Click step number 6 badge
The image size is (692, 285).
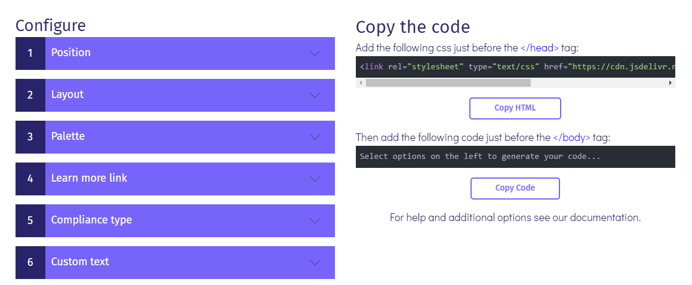pyautogui.click(x=30, y=262)
